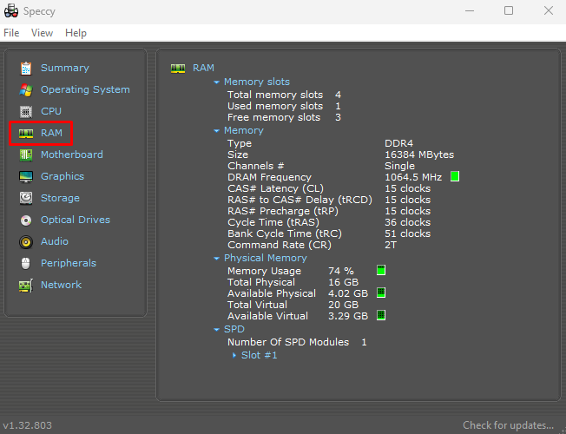Close the Speccy window
Screen dimensions: 566x434
coord(549,10)
